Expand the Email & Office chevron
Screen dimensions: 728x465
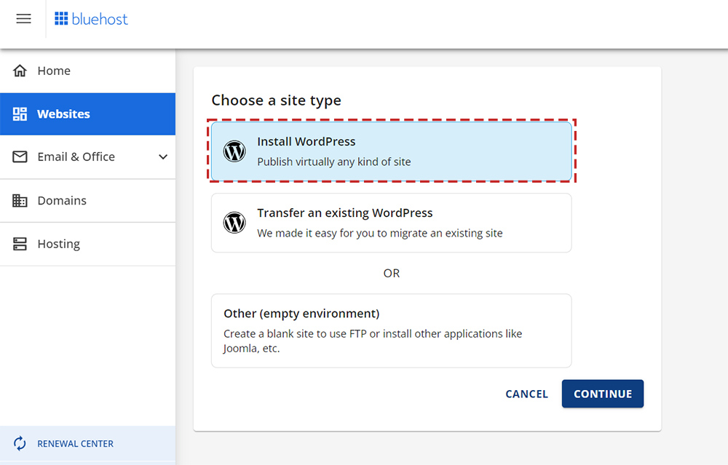(163, 157)
